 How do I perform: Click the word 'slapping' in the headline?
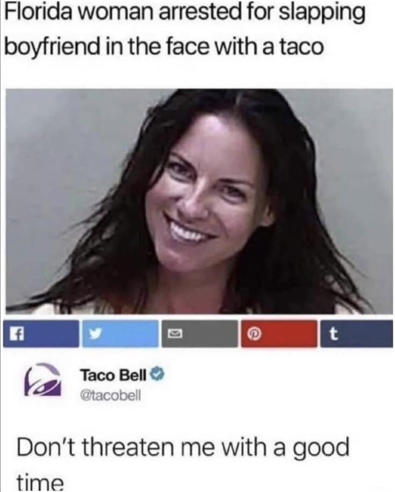coord(322,14)
